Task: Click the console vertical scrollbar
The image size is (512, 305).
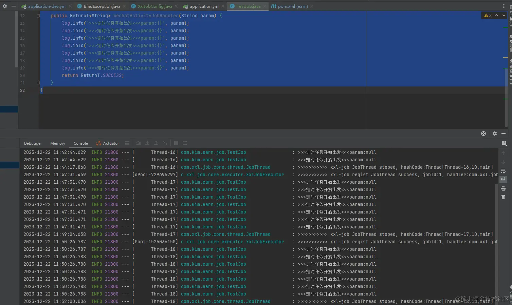Action: [496, 237]
